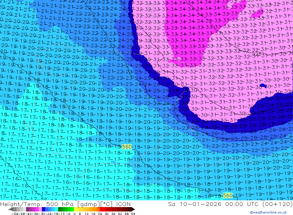Pick the dark purple swatch above the -42 label
This screenshot has width=293, height=215.
click(28, 209)
